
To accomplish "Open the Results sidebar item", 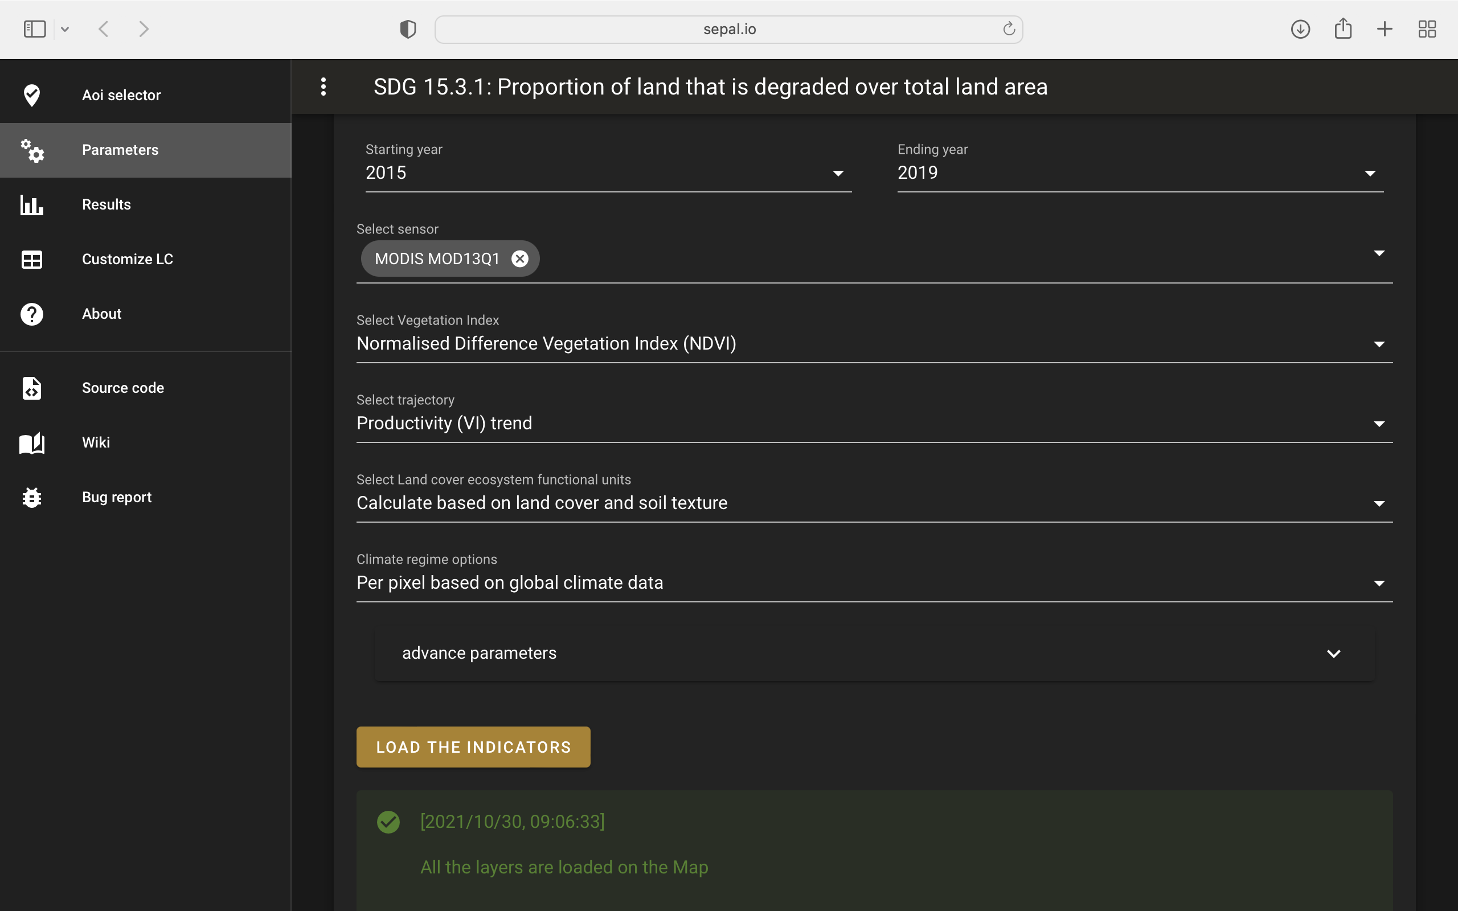I will point(107,205).
